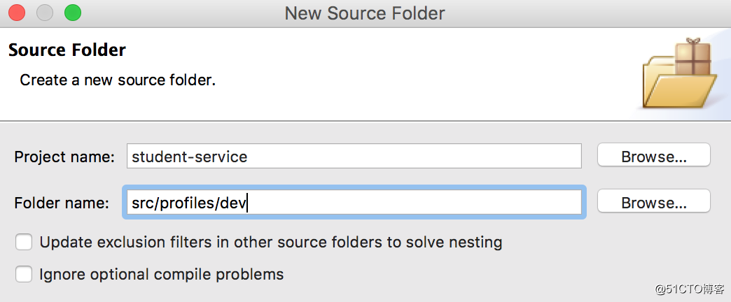
Task: Browse for a project name
Action: (x=653, y=157)
